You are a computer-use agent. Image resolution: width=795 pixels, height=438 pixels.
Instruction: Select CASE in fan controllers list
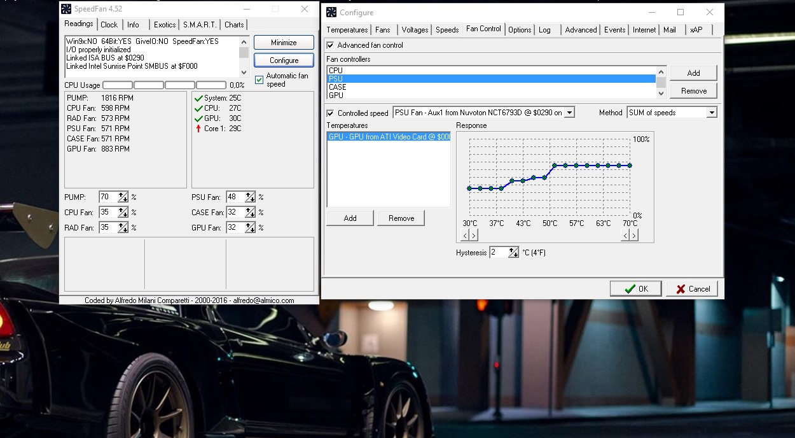coord(491,87)
